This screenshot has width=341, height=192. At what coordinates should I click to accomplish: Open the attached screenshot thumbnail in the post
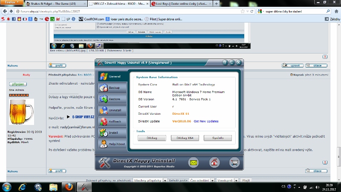[x=150, y=36]
